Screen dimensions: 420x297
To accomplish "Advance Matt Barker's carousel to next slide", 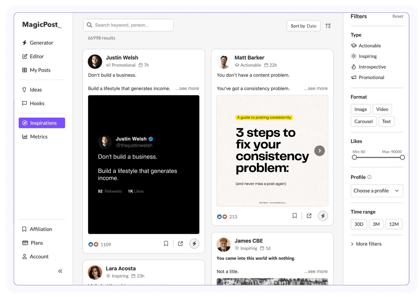I will [x=319, y=151].
